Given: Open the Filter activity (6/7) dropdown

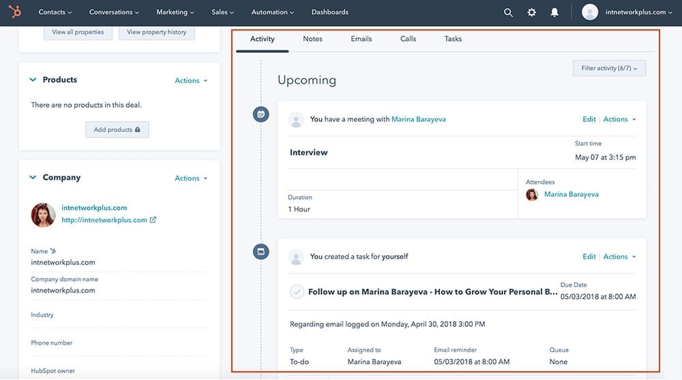Looking at the screenshot, I should [609, 68].
